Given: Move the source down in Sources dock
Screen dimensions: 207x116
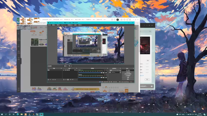Looking at the screenshot, I should (x=73, y=80).
